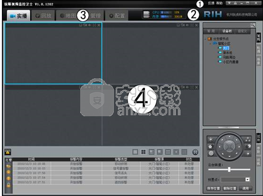Select the picture-in-picture layout icon

tap(176, 152)
